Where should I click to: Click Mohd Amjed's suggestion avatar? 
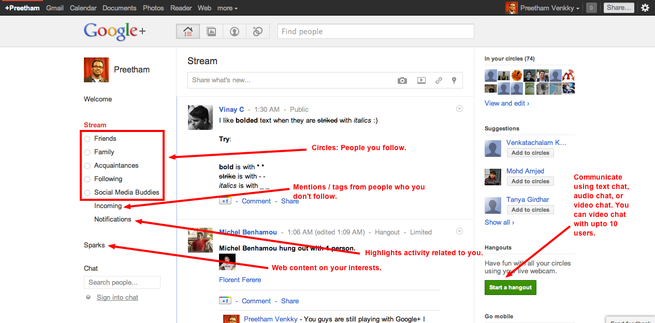click(493, 177)
